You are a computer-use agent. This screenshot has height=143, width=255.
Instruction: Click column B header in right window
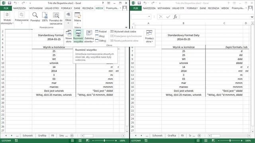click(183, 23)
